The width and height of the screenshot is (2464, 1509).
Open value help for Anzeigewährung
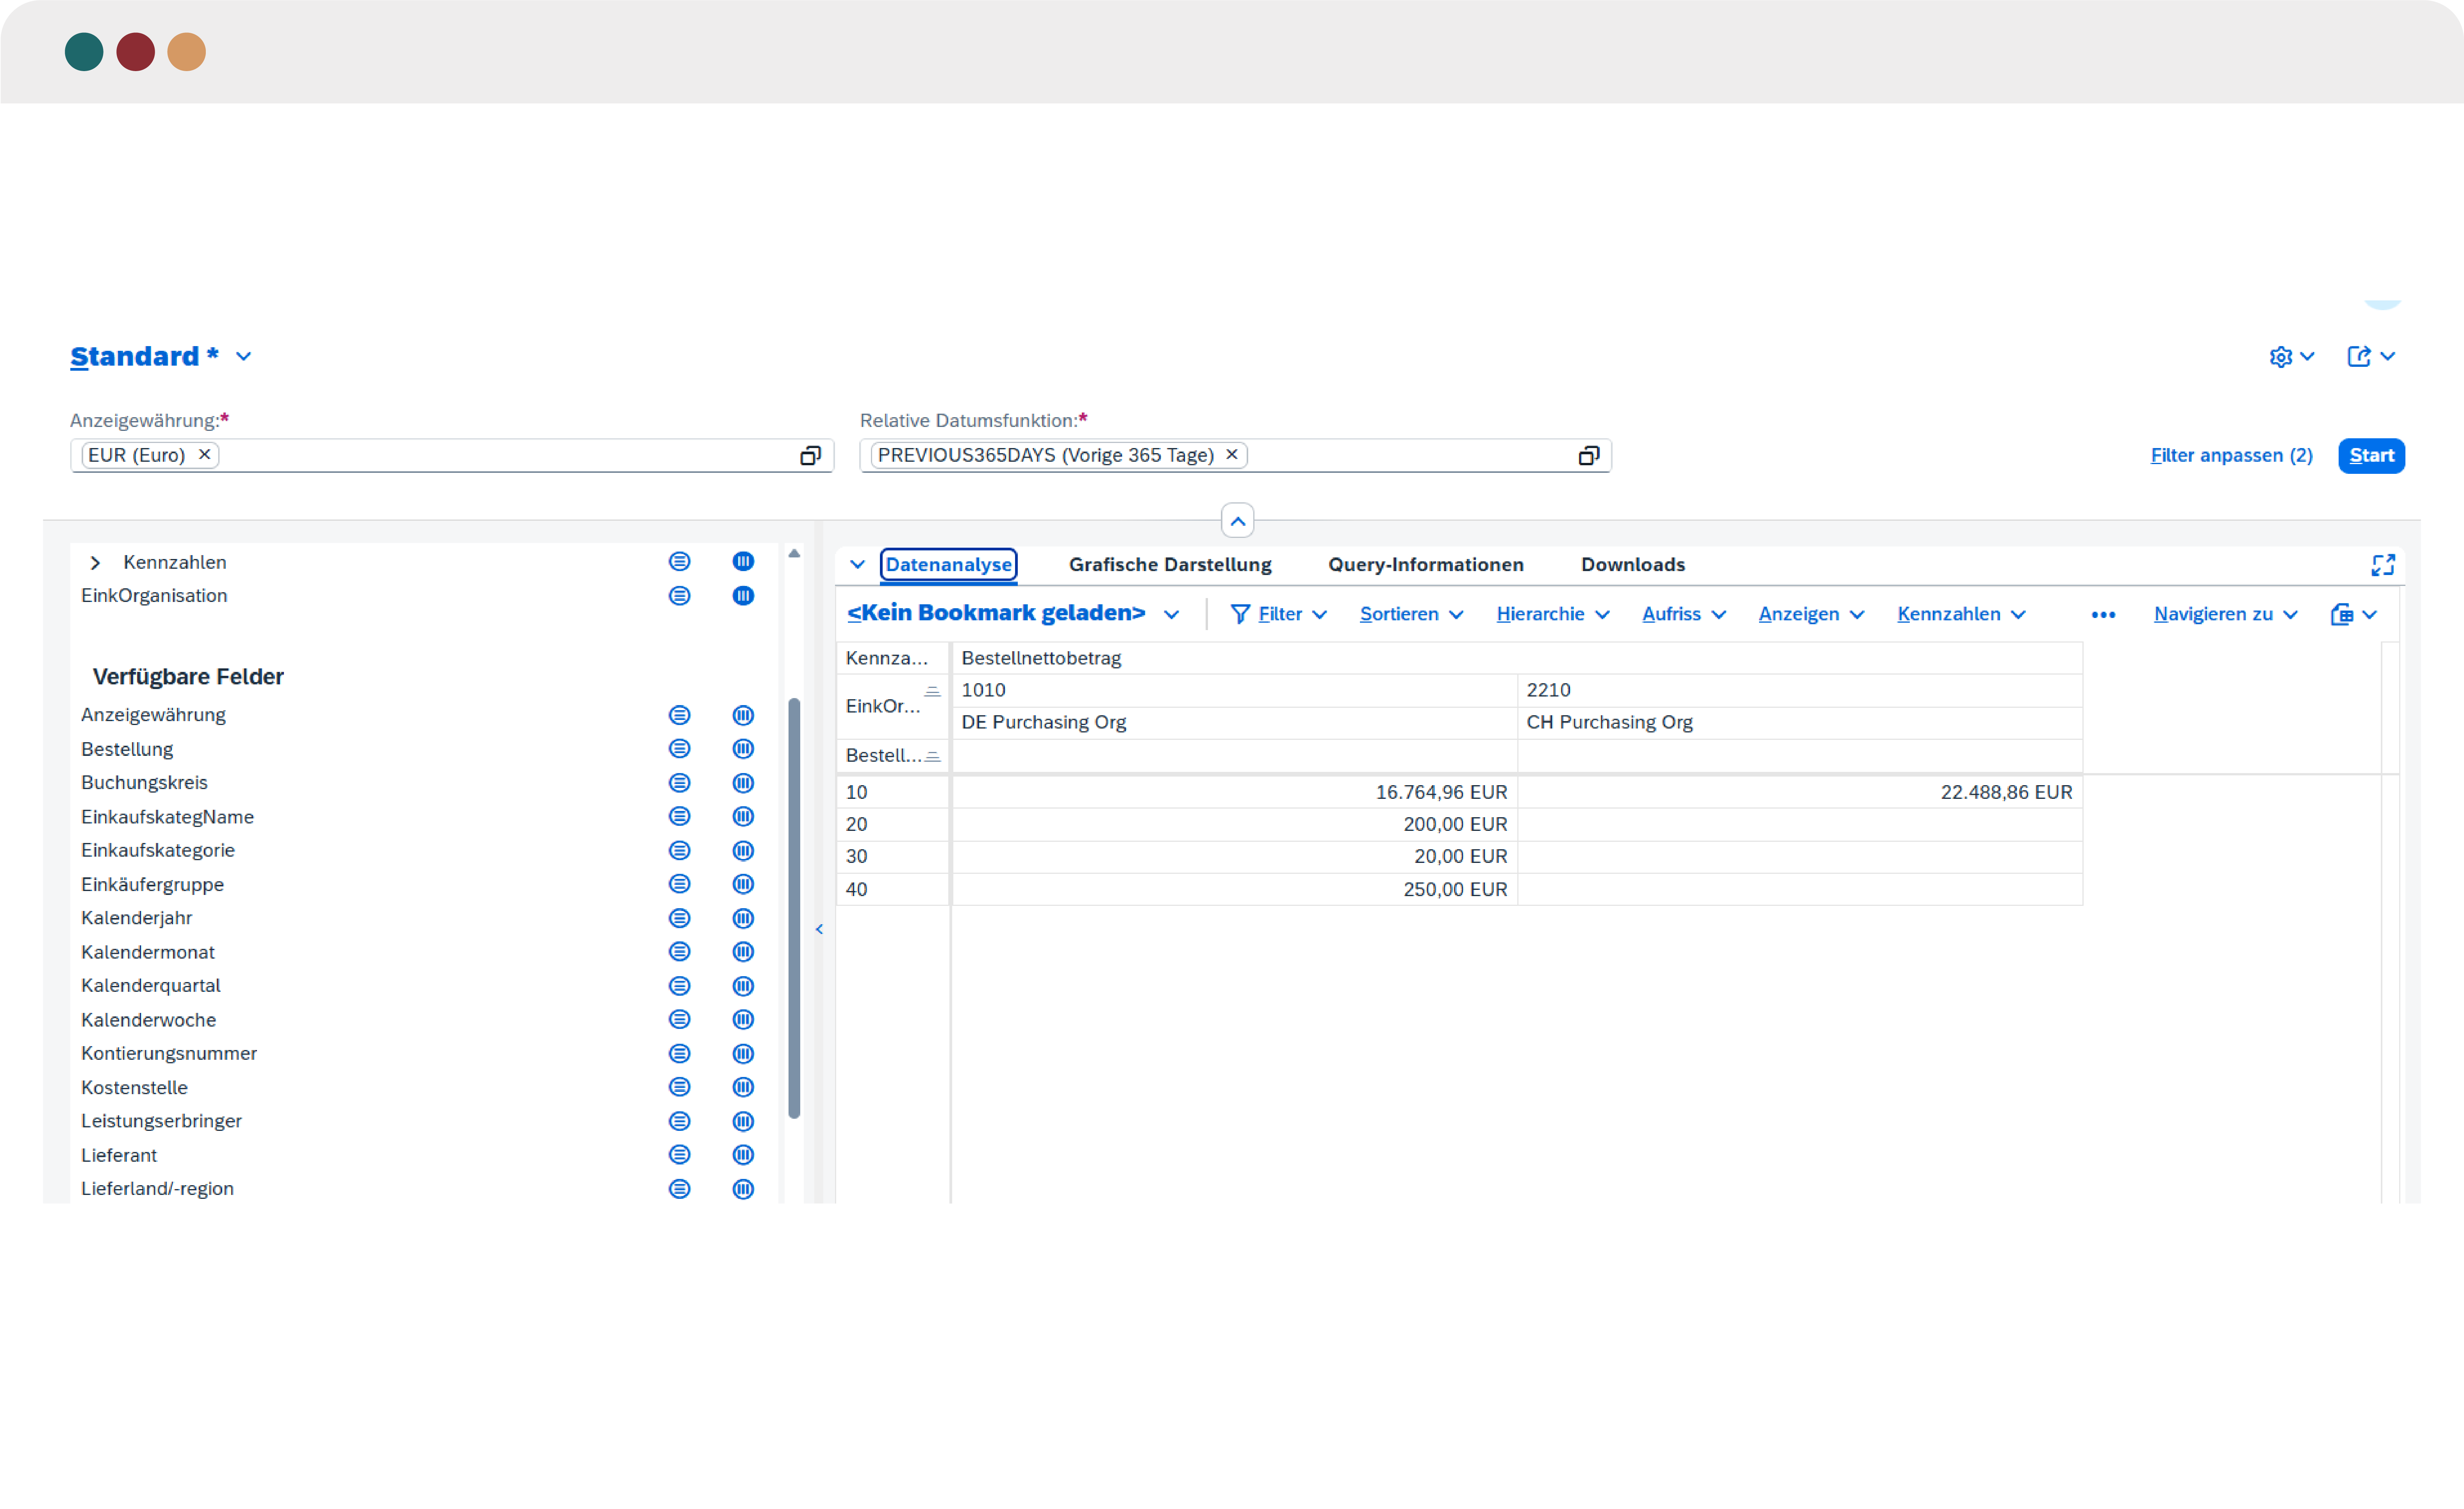[x=810, y=456]
